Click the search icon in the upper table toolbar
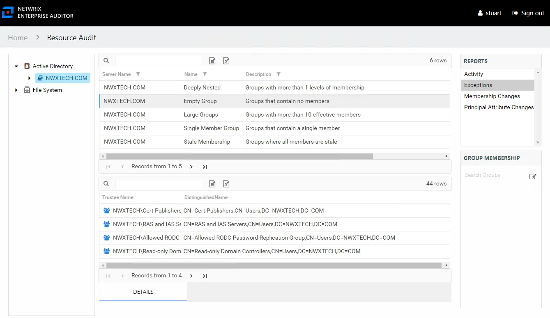The image size is (550, 318). 106,61
